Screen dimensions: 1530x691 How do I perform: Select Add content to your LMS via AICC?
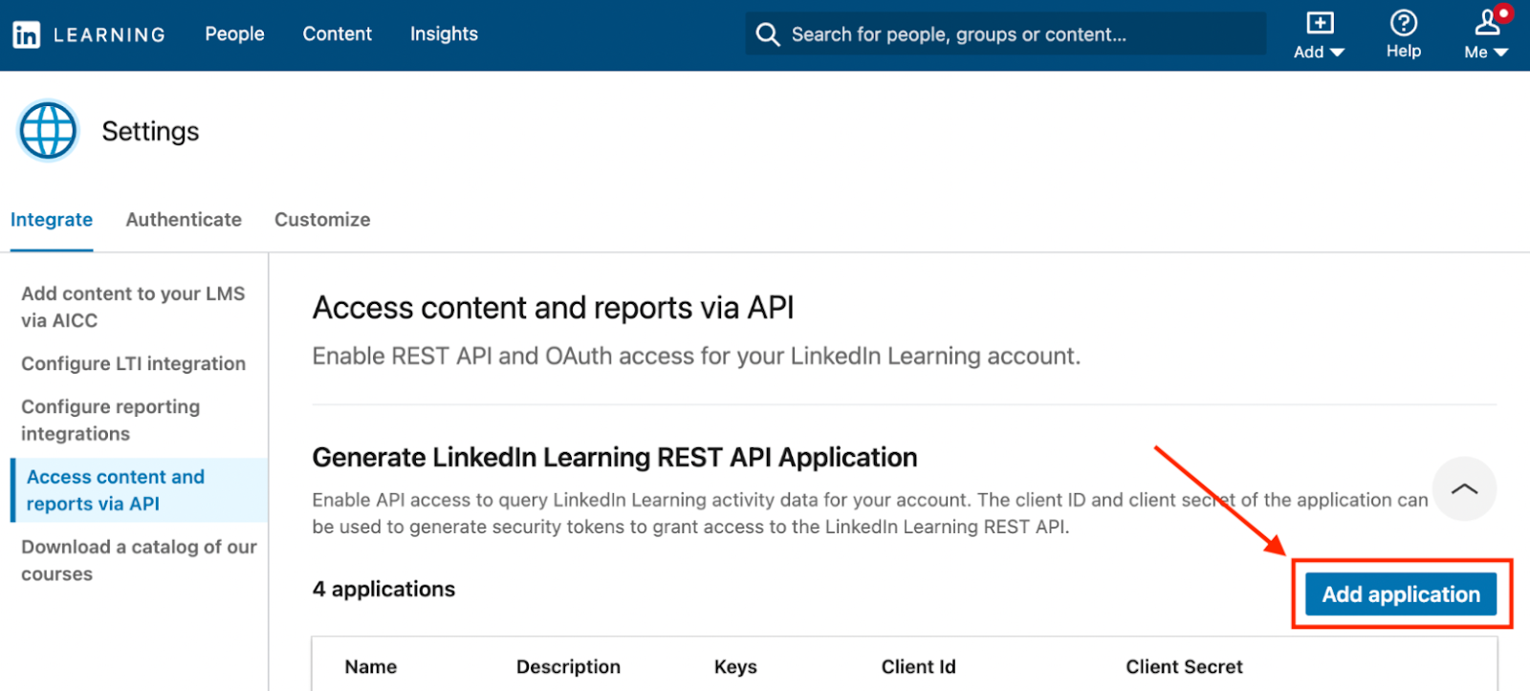133,307
